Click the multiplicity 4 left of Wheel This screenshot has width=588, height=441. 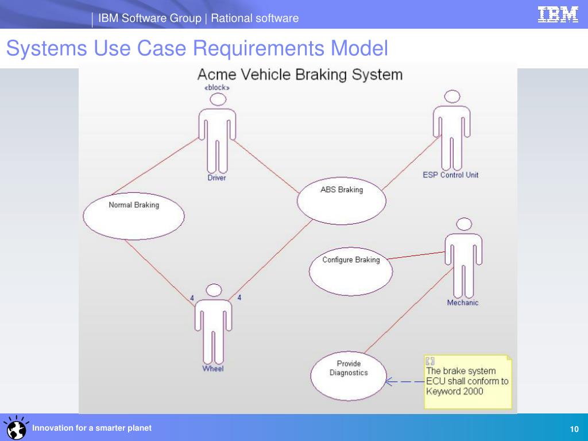pyautogui.click(x=192, y=298)
